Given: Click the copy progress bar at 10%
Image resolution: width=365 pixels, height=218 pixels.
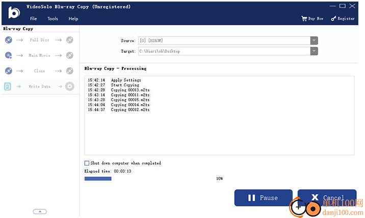Looking at the screenshot, I should 98,178.
